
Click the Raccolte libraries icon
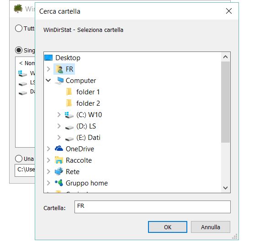59,160
